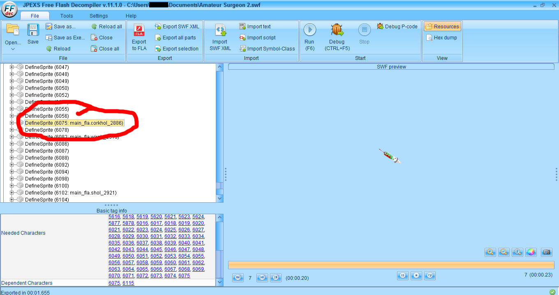Click Import text
The image size is (559, 295).
pos(255,27)
